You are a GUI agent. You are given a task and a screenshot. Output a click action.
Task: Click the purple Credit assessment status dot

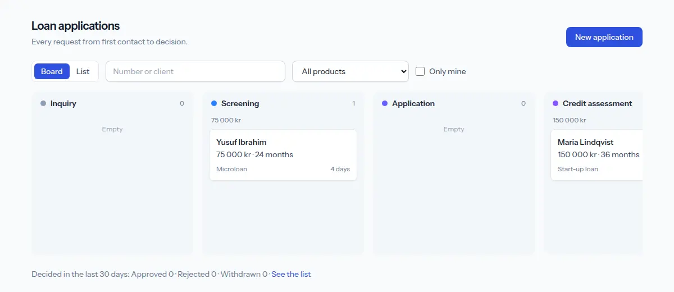[555, 103]
